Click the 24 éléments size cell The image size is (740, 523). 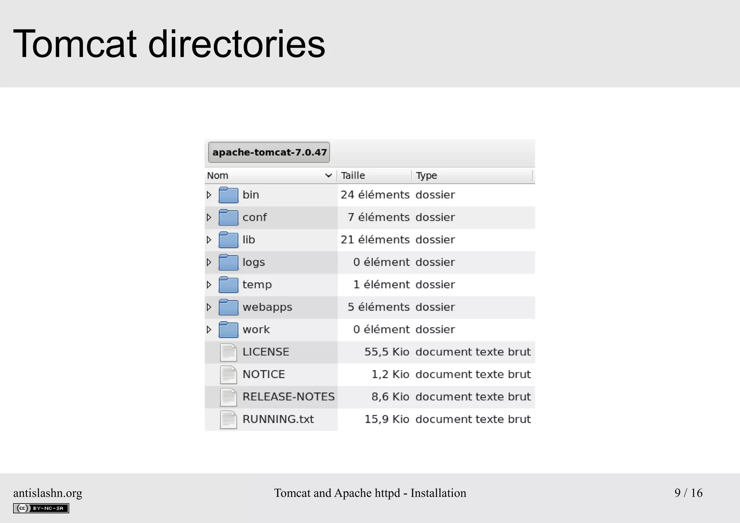375,195
